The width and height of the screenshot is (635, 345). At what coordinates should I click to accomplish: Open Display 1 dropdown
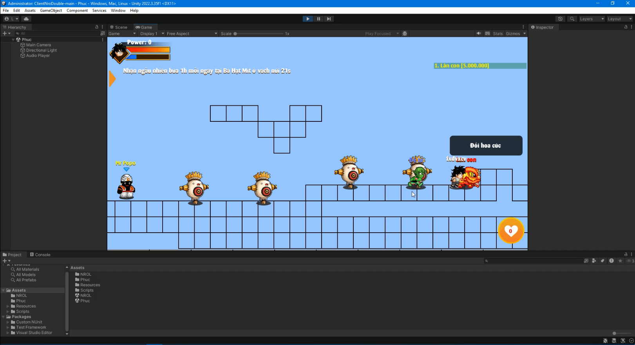point(152,34)
